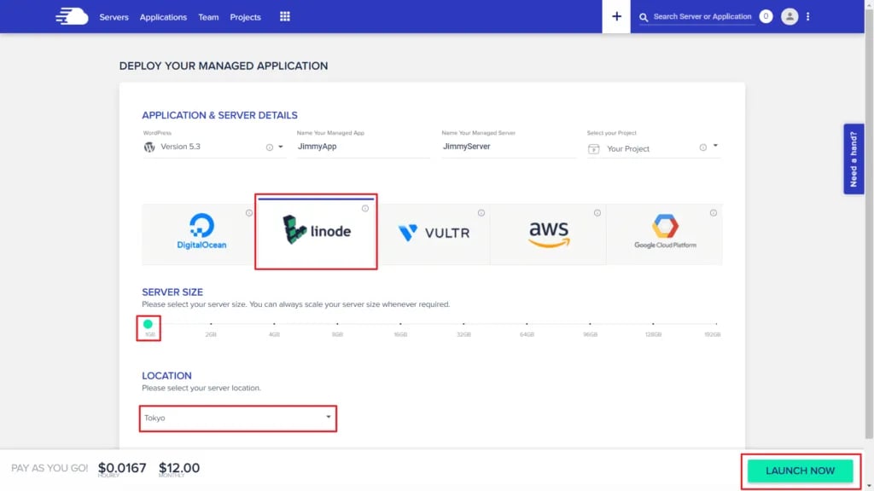
Task: Select Vultr as provider
Action: 434,234
